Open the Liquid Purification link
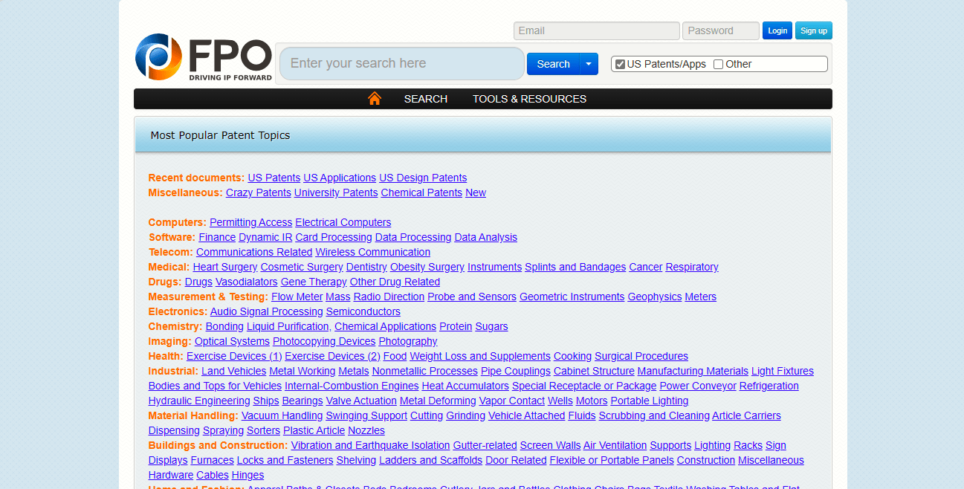The width and height of the screenshot is (964, 489). (x=288, y=326)
